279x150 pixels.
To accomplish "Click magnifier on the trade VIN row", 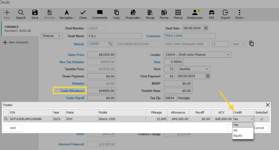I will coord(6,119).
